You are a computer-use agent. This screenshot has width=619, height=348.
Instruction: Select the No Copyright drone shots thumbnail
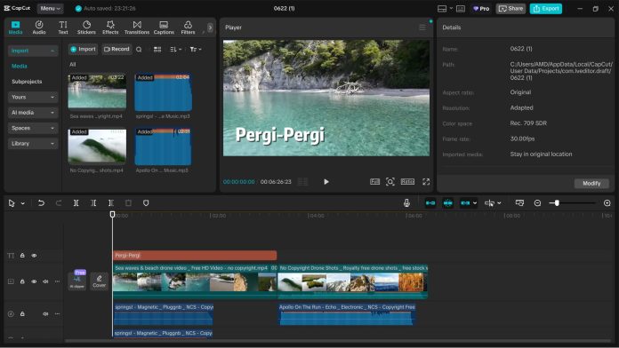pos(97,146)
